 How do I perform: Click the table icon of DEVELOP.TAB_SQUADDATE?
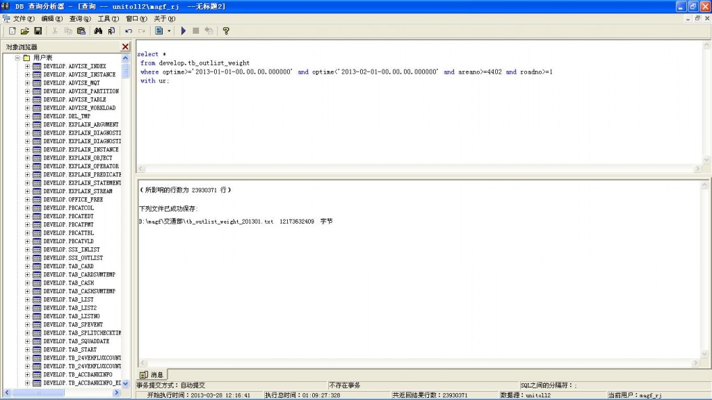point(37,341)
